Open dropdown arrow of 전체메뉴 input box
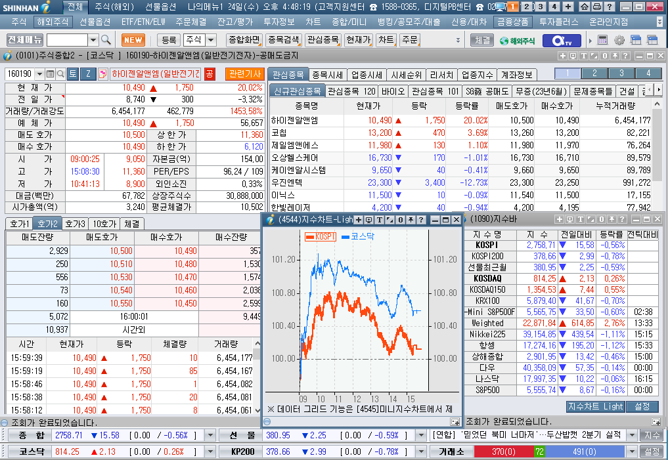Screen dimensions: 668x460 pos(93,40)
